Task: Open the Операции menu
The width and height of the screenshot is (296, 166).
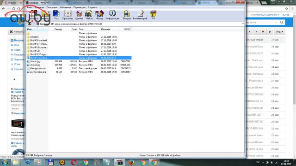Action: [52, 7]
